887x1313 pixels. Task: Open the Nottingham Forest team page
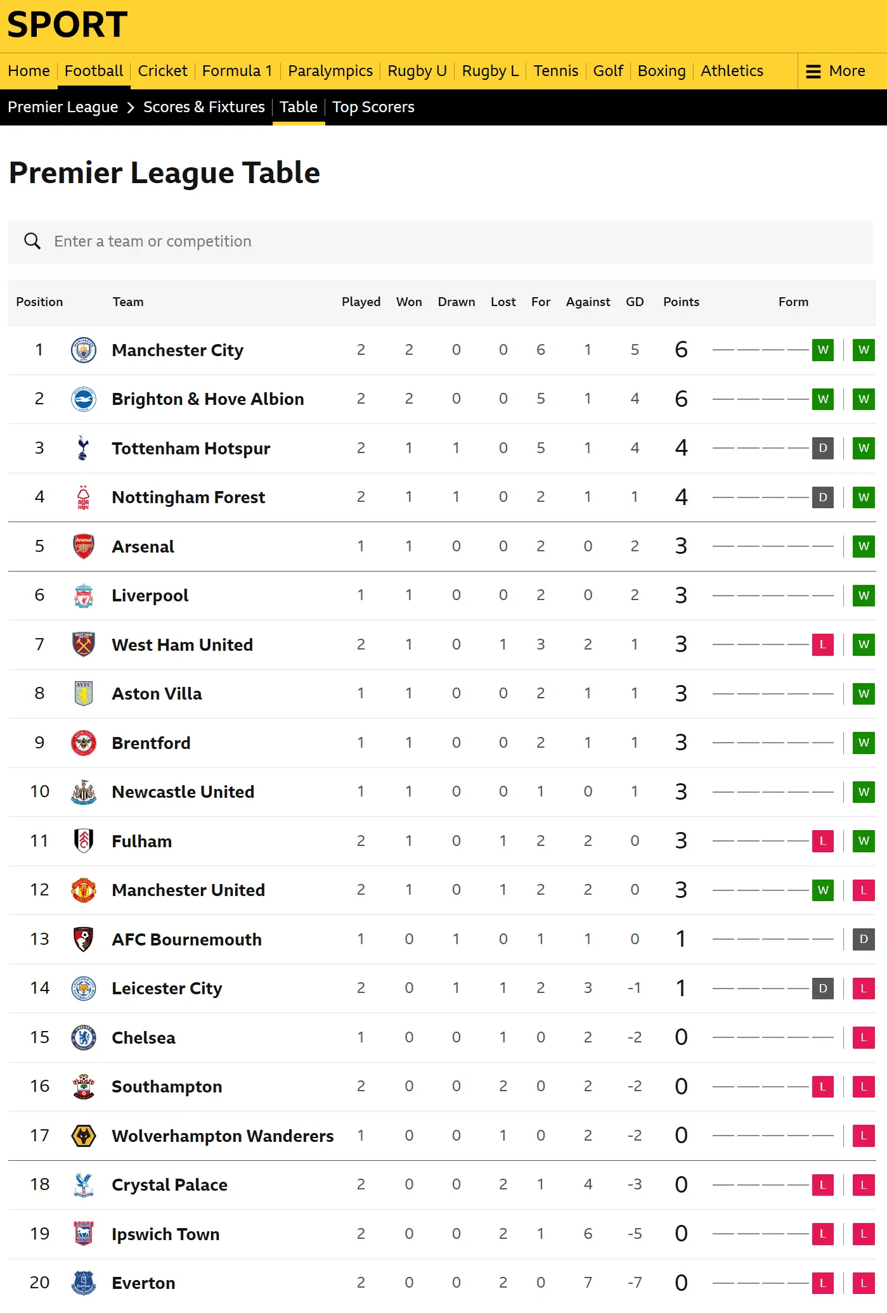tap(188, 497)
